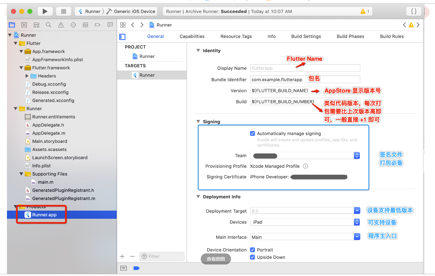Collapse Supporting Files group
435x276 pixels.
click(21, 174)
